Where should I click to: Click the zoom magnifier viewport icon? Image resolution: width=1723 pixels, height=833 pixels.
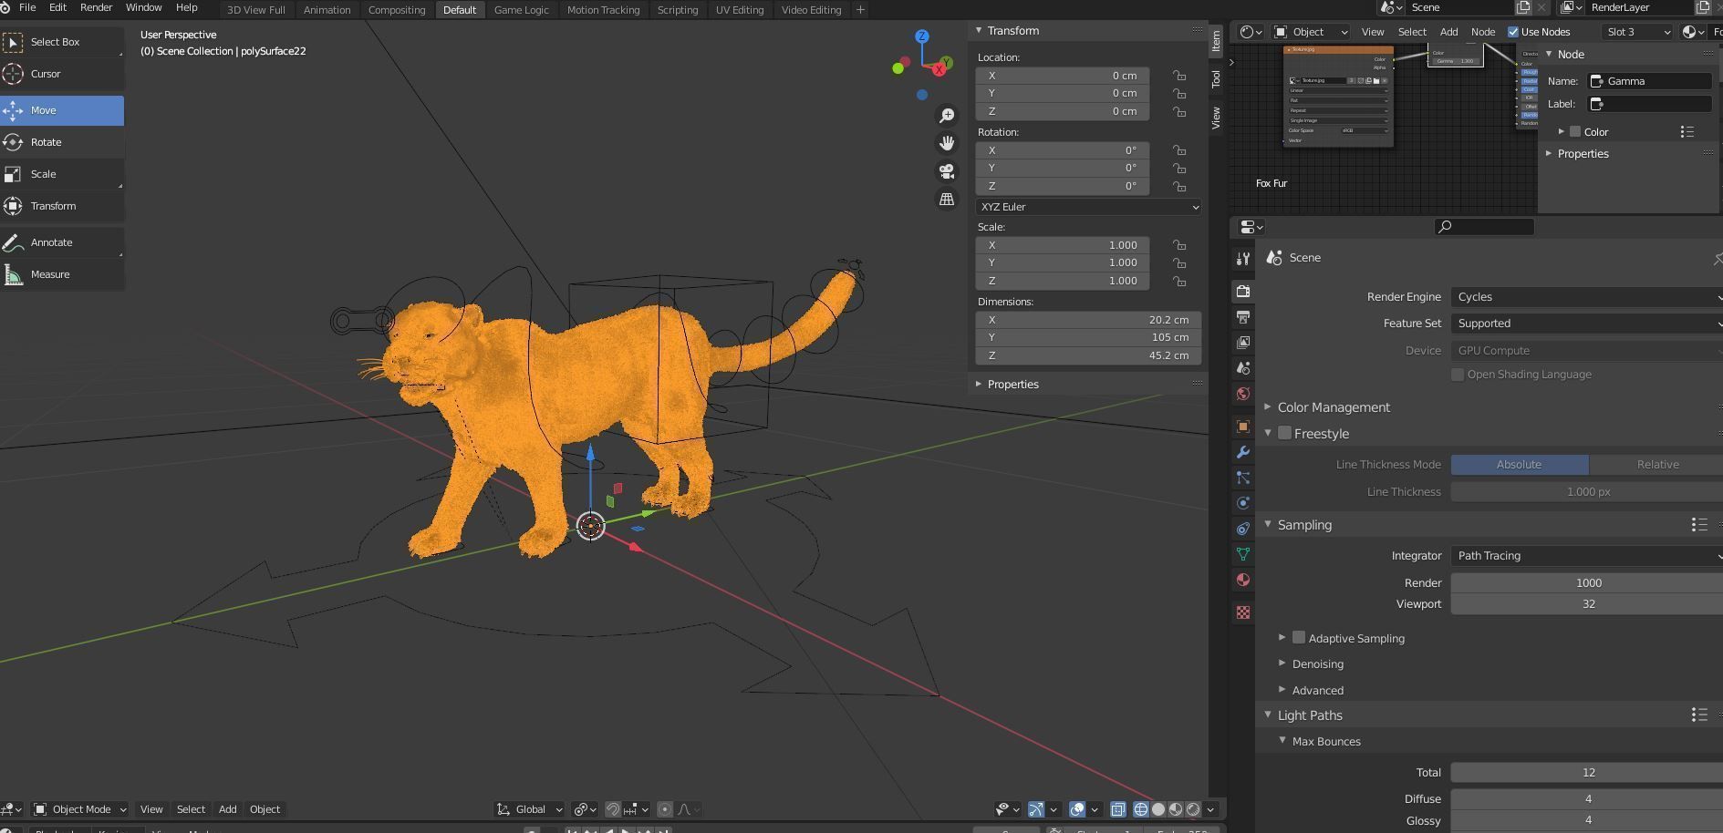(x=947, y=116)
